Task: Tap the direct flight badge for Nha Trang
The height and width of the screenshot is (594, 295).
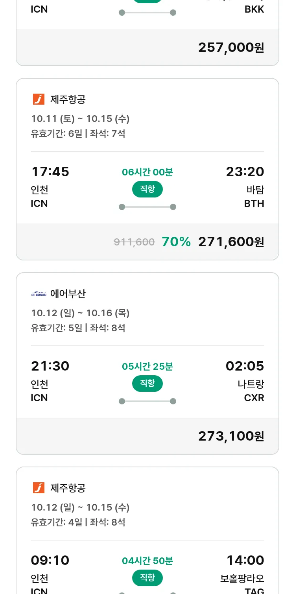Action: [x=147, y=384]
